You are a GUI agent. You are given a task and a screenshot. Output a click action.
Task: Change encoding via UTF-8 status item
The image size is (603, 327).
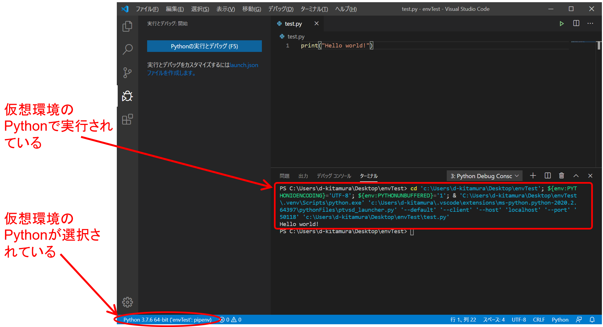click(519, 320)
